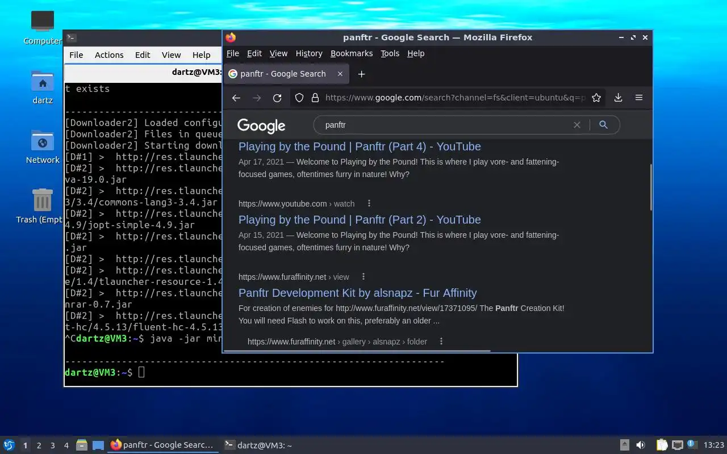The width and height of the screenshot is (727, 454).
Task: Launch the file manager from the taskbar
Action: coord(81,445)
